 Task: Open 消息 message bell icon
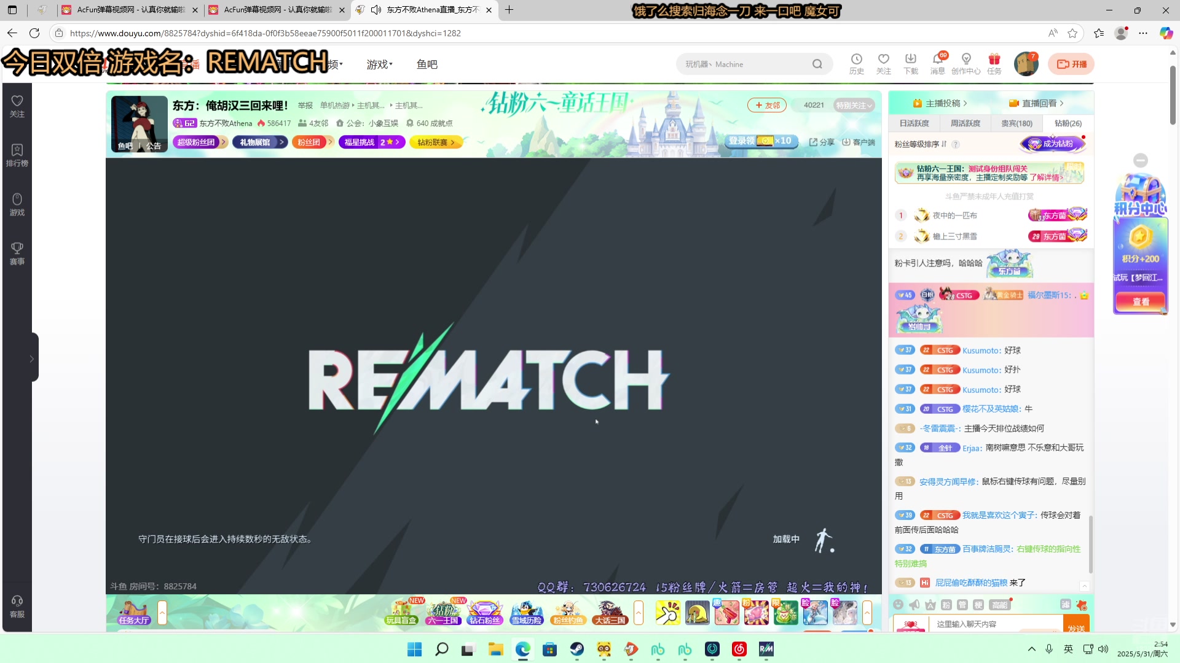tap(937, 63)
